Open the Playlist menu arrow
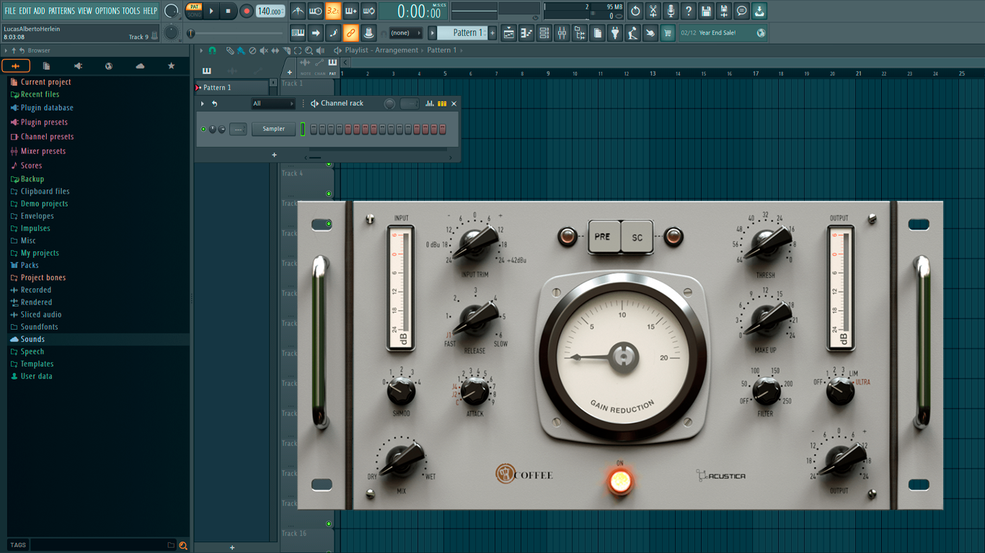 click(201, 50)
